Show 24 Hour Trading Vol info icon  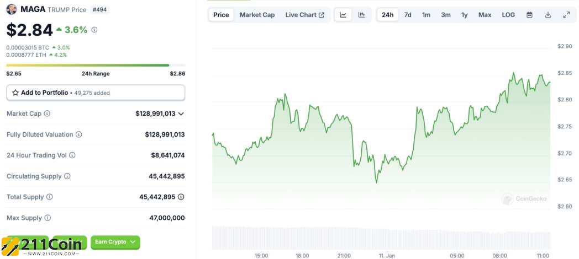[72, 155]
